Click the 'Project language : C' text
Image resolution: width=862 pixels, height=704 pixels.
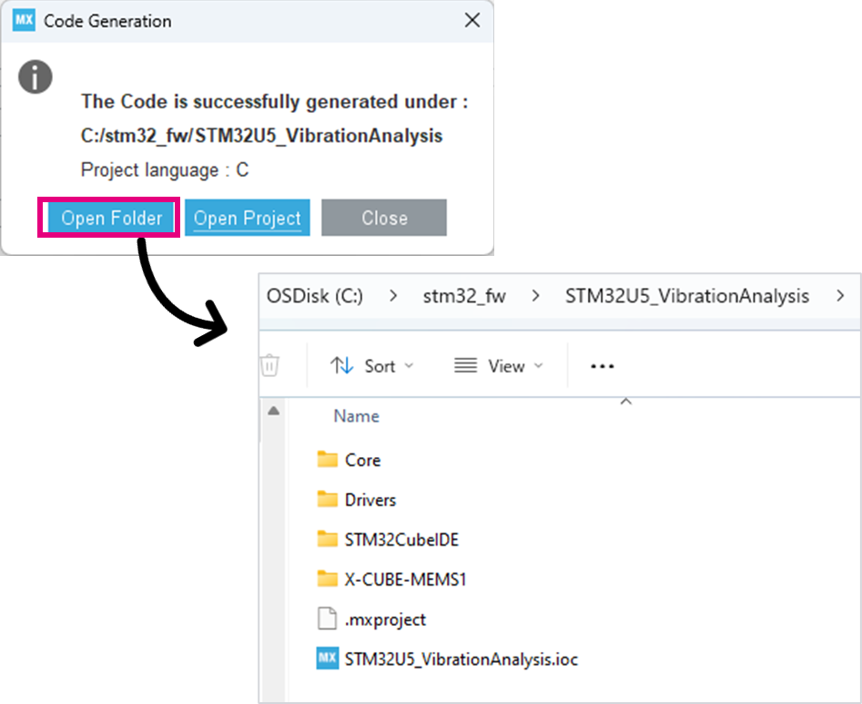(165, 170)
